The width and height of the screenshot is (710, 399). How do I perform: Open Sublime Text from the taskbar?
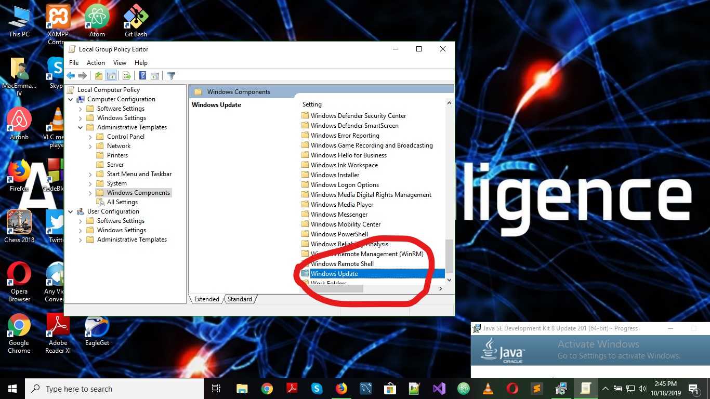[x=537, y=389]
